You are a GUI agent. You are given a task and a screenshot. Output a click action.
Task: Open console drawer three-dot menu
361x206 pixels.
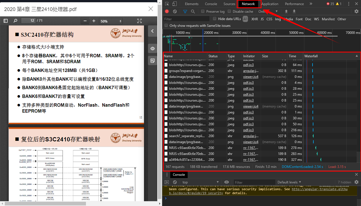click(167, 175)
